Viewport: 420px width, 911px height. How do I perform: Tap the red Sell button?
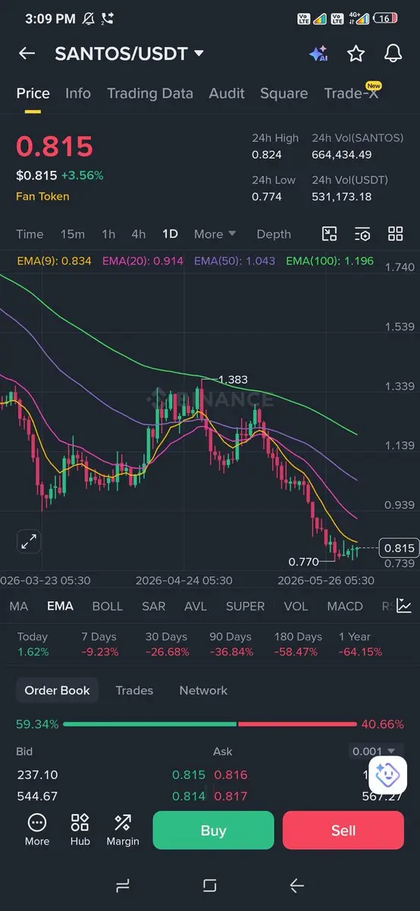coord(343,831)
